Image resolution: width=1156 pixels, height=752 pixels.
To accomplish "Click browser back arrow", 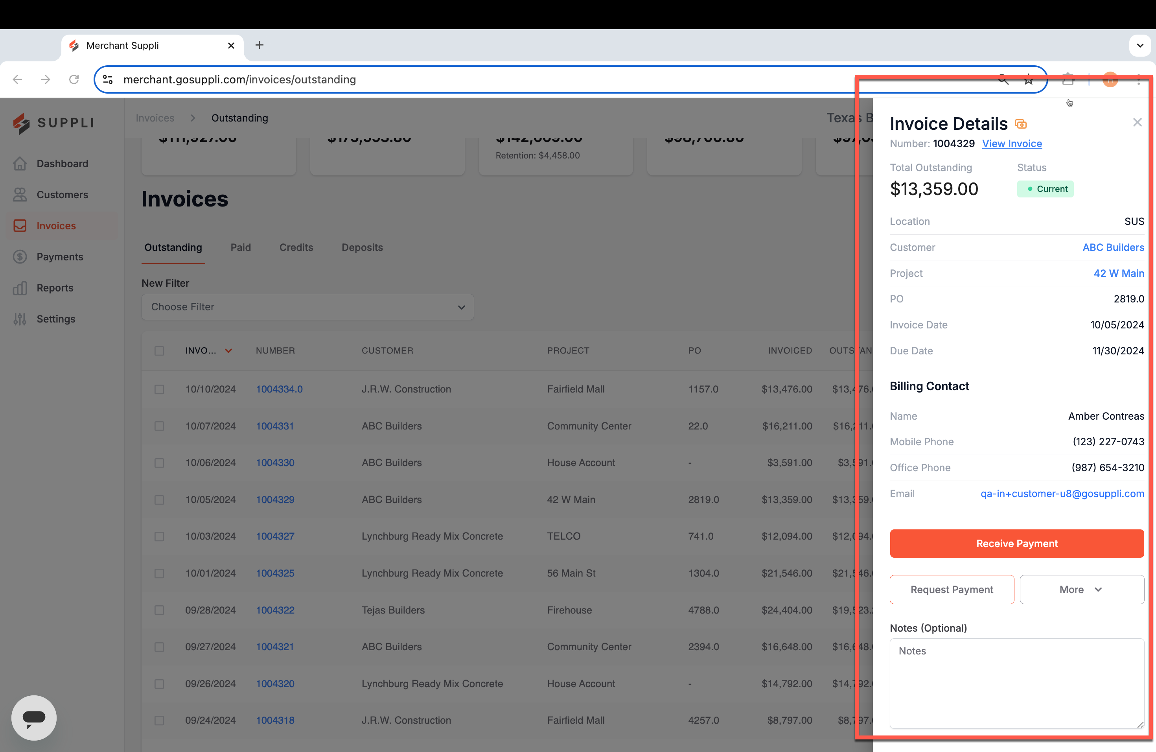I will (x=17, y=79).
